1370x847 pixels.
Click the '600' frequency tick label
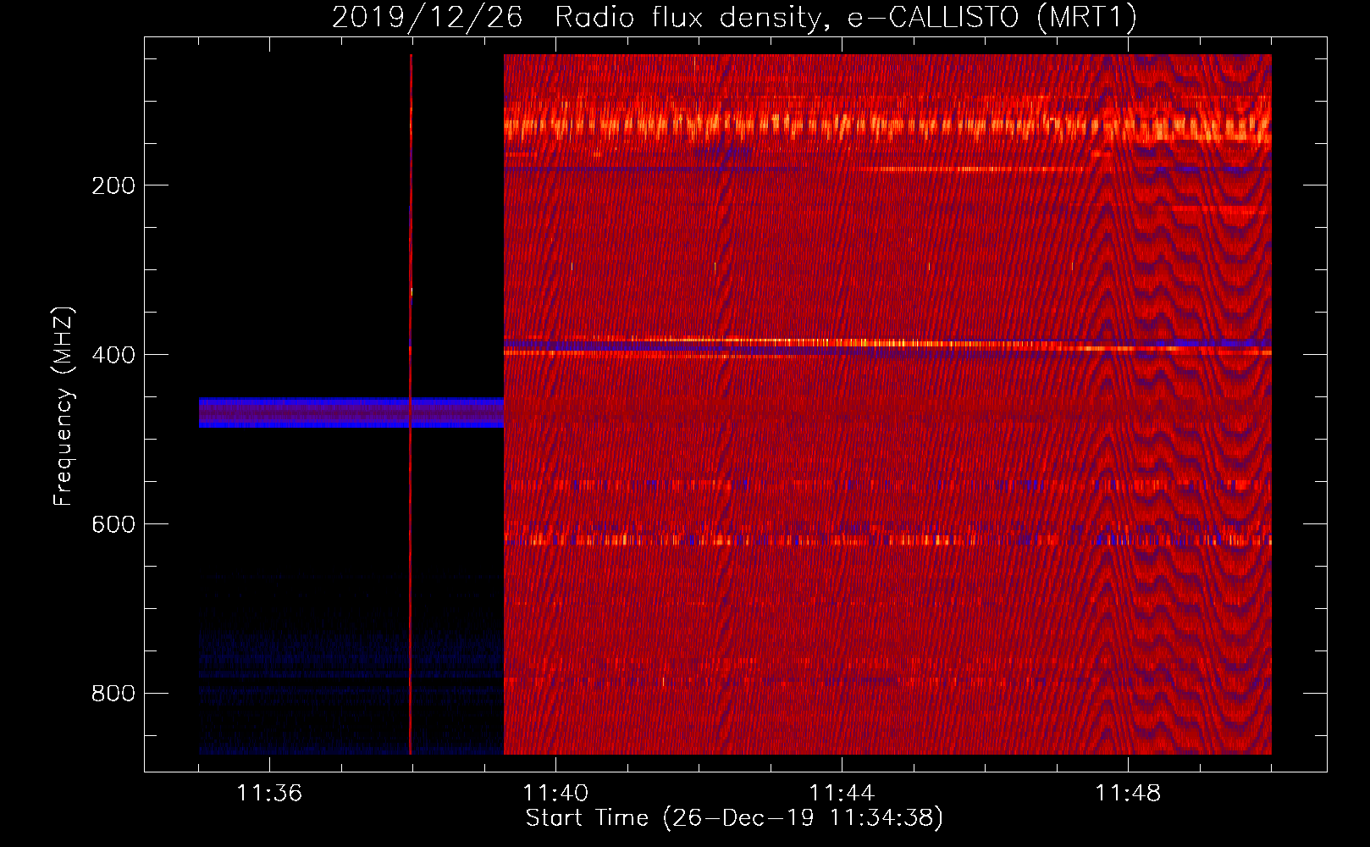pyautogui.click(x=113, y=524)
